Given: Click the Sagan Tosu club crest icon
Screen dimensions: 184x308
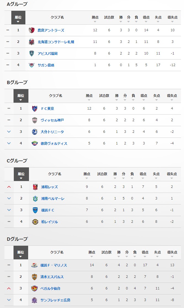Looking at the screenshot, I should pyautogui.click(x=32, y=65).
